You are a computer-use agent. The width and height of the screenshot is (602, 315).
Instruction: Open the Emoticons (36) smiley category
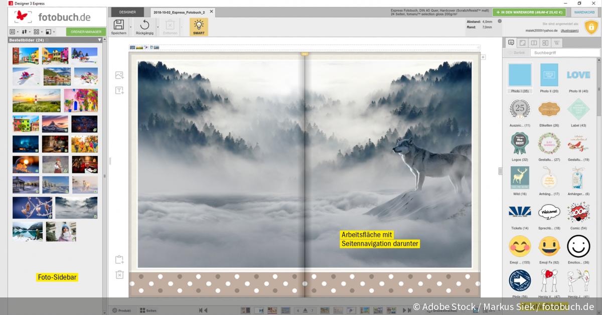[x=578, y=249]
